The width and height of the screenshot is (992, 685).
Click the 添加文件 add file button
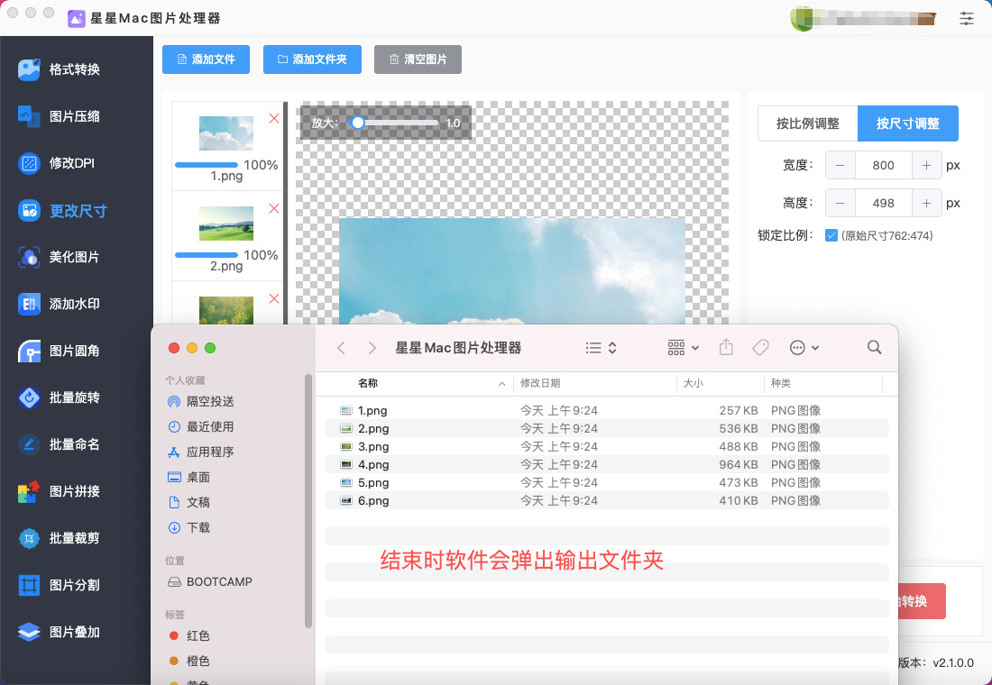coord(207,59)
